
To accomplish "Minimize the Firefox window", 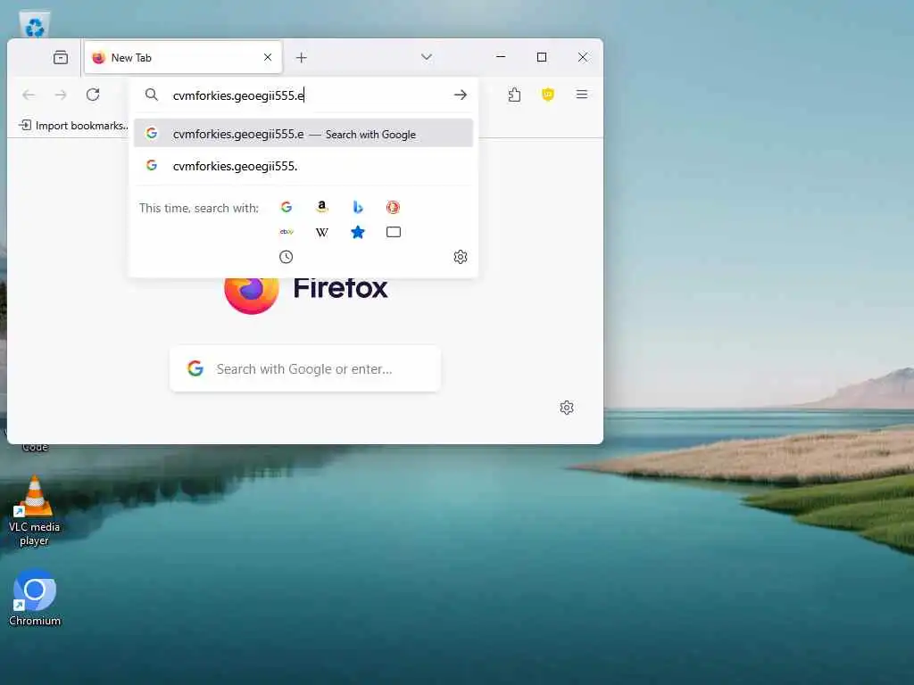I will click(500, 57).
